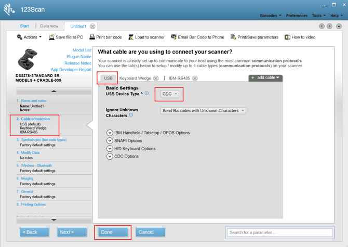Open USB Device Type CDC dropdown
This screenshot has width=348, height=247.
tap(170, 94)
